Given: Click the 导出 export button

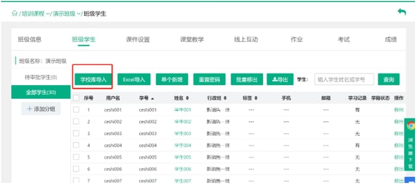Looking at the screenshot, I should point(280,80).
